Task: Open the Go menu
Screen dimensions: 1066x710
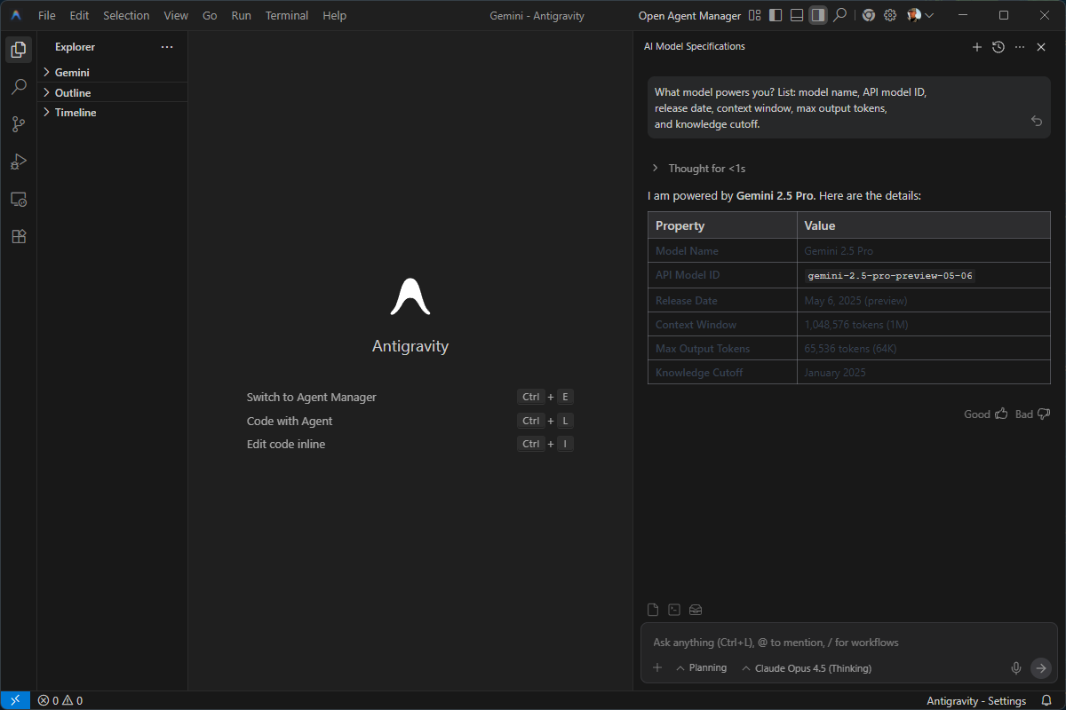Action: click(210, 15)
